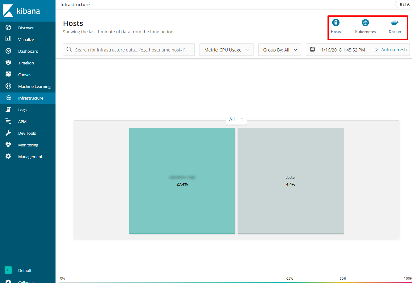This screenshot has height=283, width=412.
Task: Open Management gear icon
Action: pyautogui.click(x=8, y=157)
